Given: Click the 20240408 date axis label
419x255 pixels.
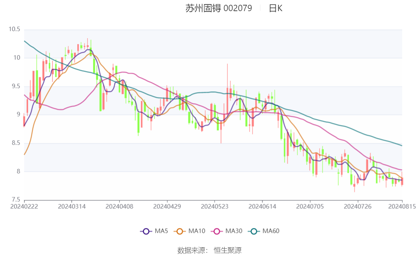Looking at the screenshot, I should [x=119, y=207].
